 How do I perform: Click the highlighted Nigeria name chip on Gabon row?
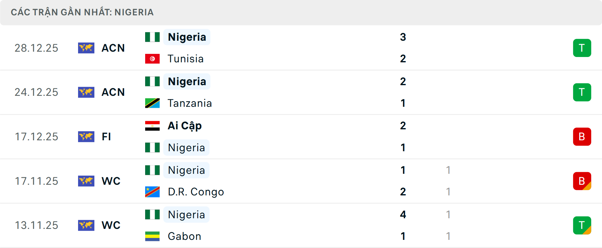[x=186, y=214]
